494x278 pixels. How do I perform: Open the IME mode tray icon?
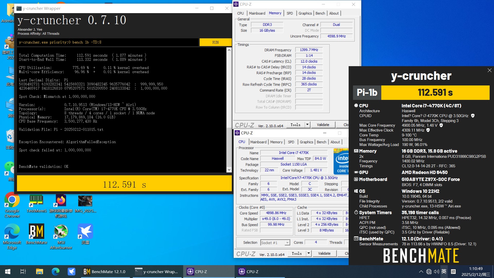click(453, 272)
